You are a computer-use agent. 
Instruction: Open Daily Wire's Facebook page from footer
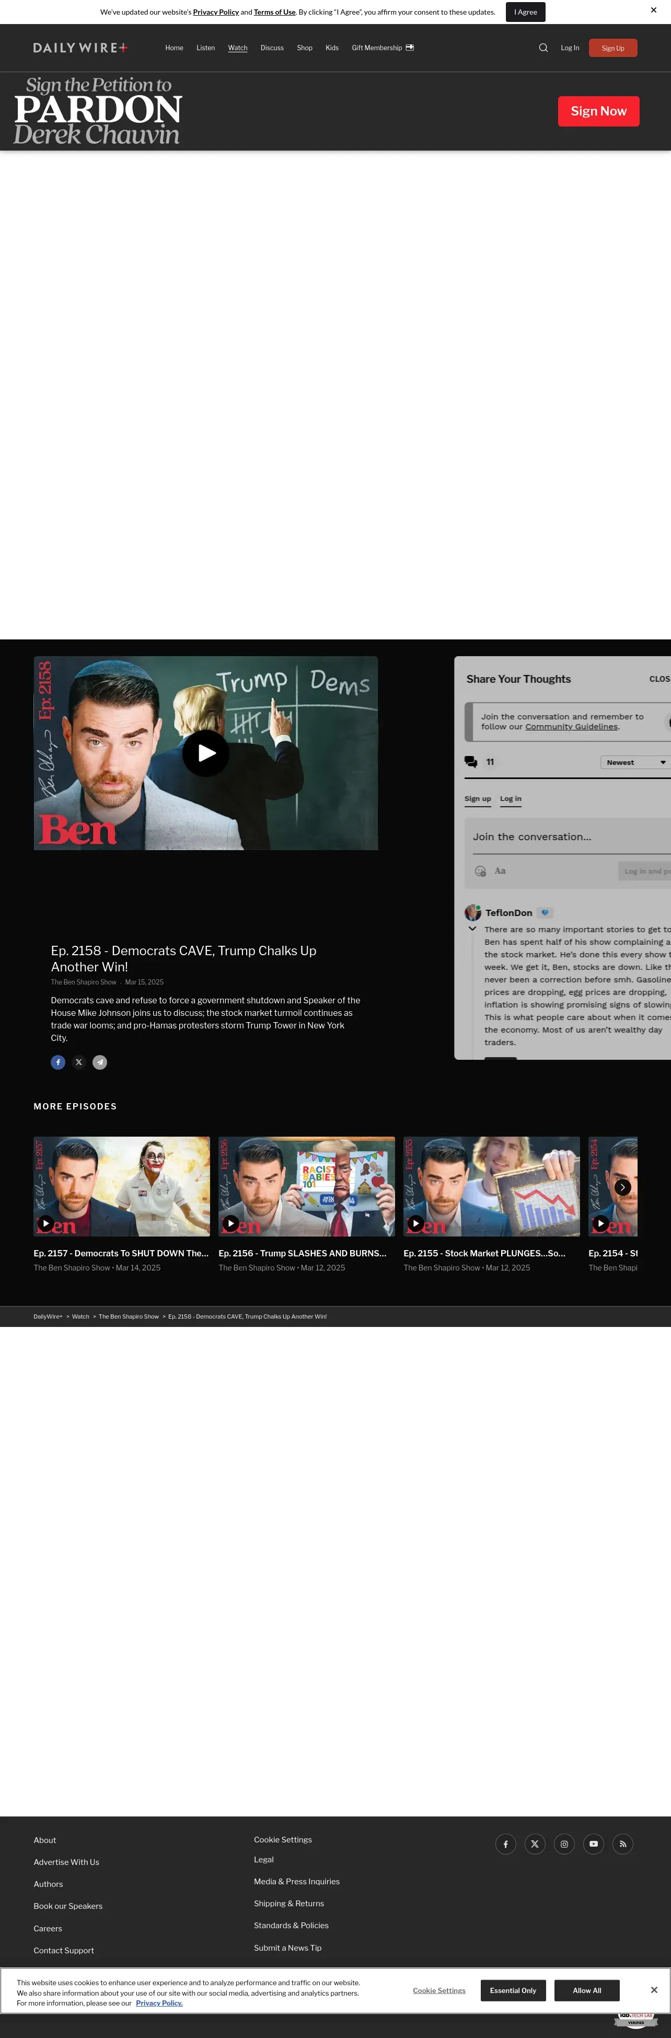click(x=506, y=1844)
